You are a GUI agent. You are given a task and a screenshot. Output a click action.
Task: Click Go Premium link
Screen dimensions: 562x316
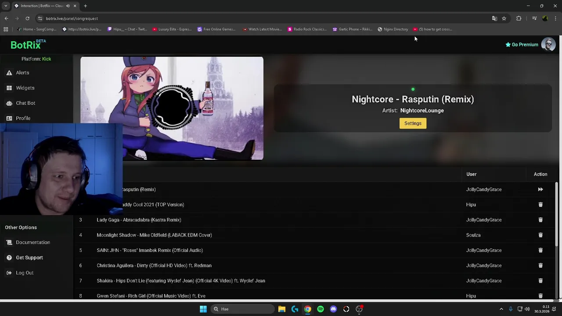522,44
